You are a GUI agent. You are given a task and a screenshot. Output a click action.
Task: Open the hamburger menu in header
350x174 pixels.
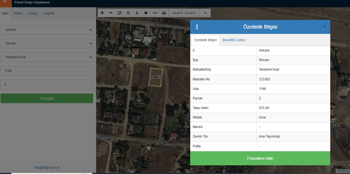pos(5,2)
